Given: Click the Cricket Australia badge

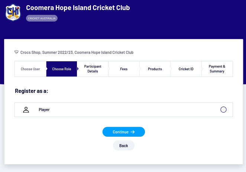Looking at the screenshot, I should (42, 18).
